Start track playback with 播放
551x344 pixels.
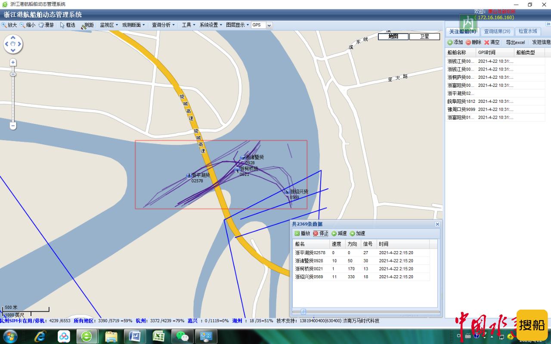302,233
